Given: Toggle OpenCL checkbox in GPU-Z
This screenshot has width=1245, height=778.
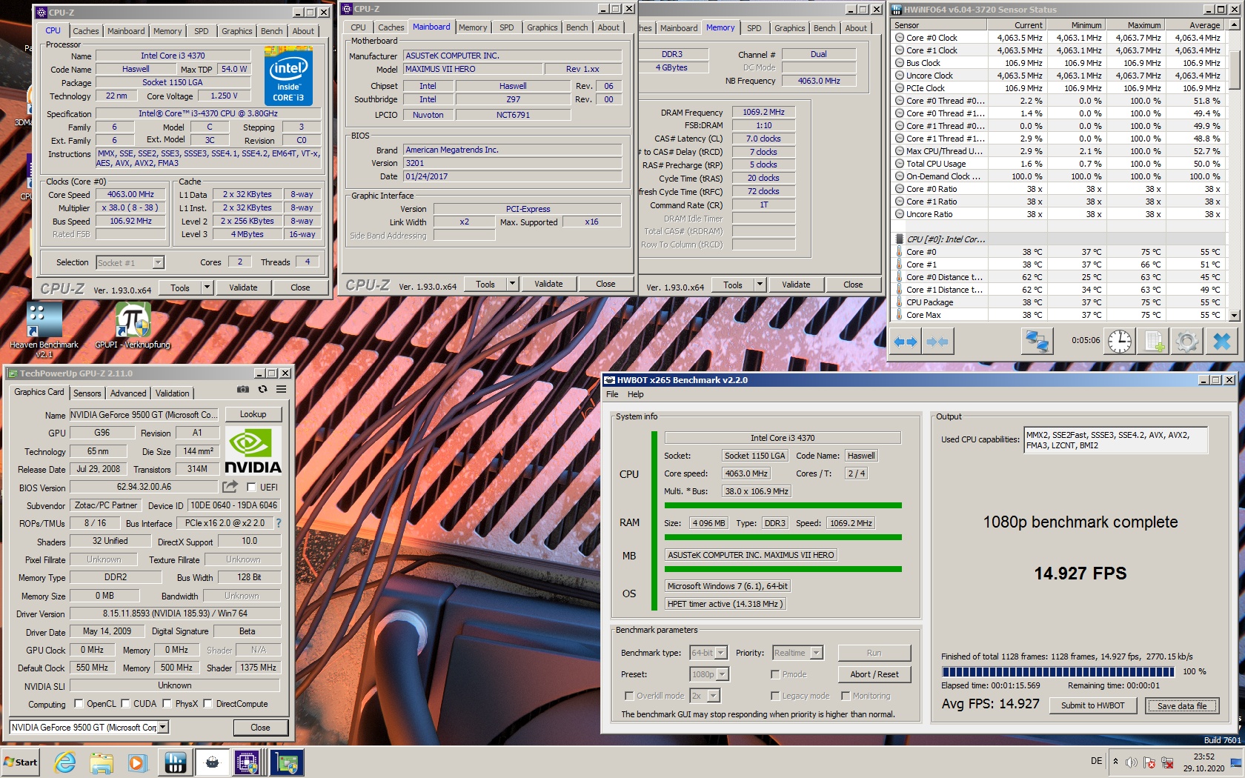Looking at the screenshot, I should click(79, 704).
